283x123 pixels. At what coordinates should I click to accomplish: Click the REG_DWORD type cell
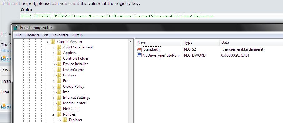pyautogui.click(x=195, y=55)
